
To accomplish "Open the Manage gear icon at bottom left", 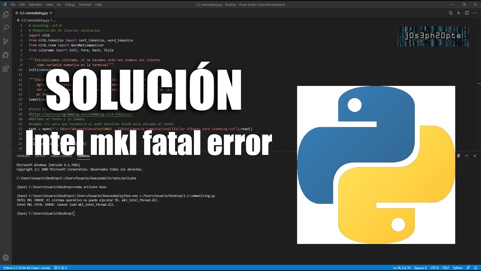I will point(6,257).
